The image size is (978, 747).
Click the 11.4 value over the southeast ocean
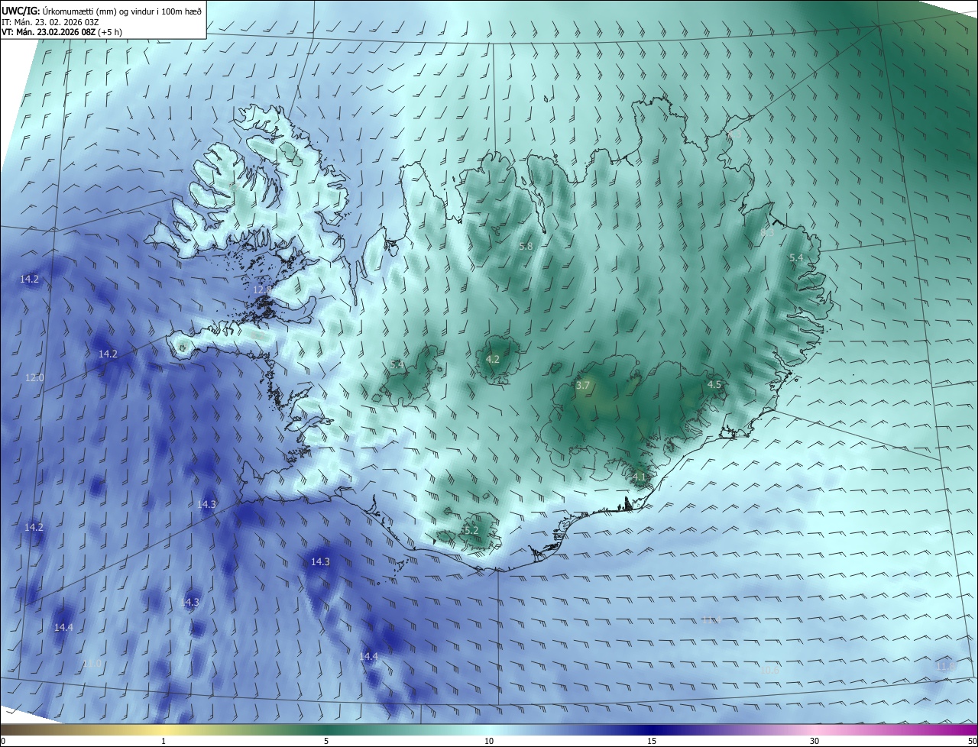click(x=711, y=619)
